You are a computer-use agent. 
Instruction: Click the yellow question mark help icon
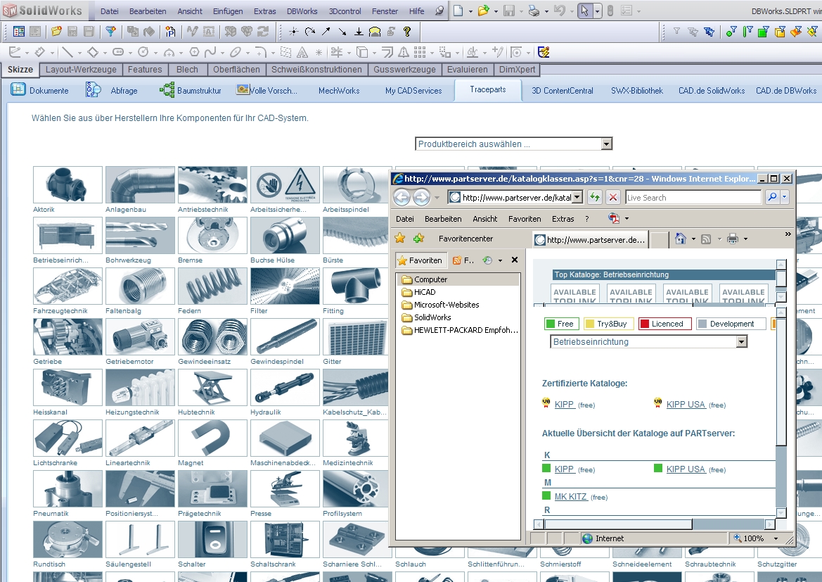(407, 32)
